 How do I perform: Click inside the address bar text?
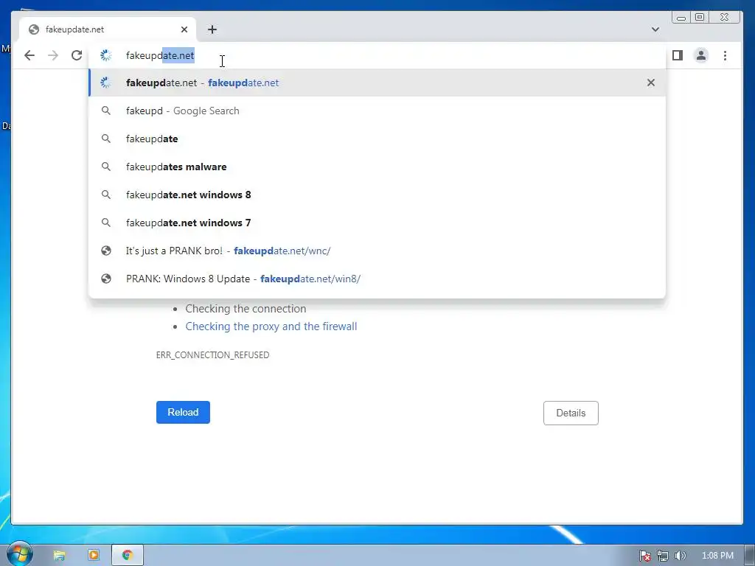(160, 55)
